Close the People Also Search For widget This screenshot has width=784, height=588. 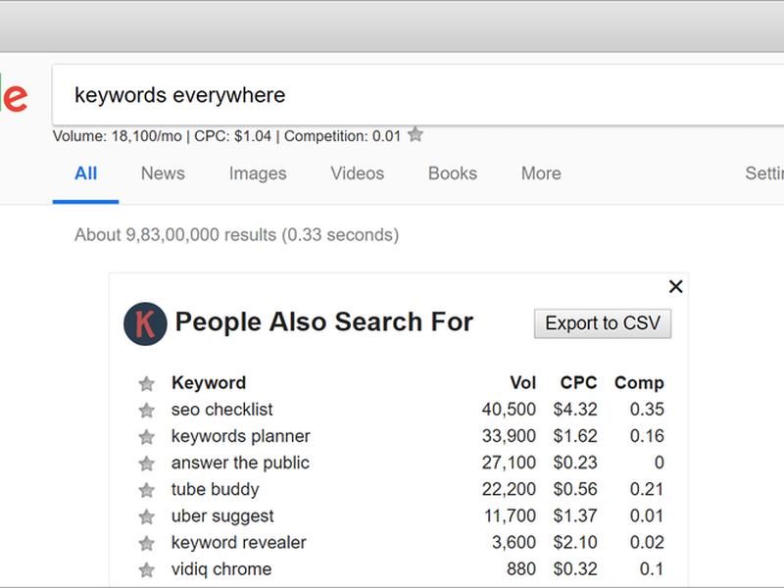pos(675,286)
